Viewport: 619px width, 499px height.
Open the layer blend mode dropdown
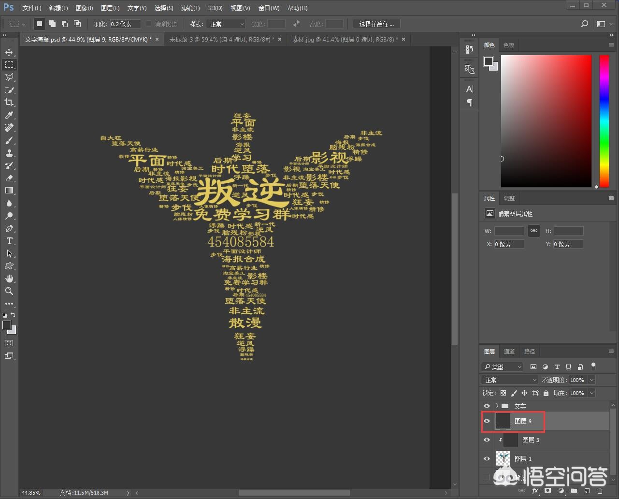[x=509, y=380]
